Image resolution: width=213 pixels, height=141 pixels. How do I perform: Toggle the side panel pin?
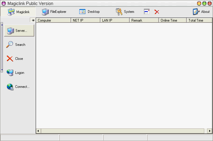(33, 20)
